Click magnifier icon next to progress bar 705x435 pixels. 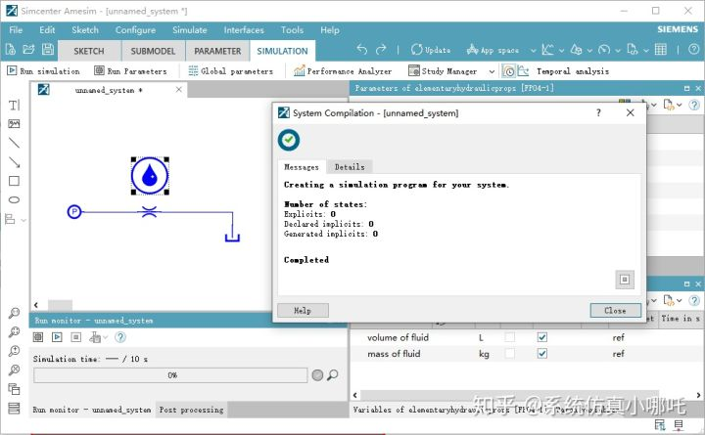332,374
